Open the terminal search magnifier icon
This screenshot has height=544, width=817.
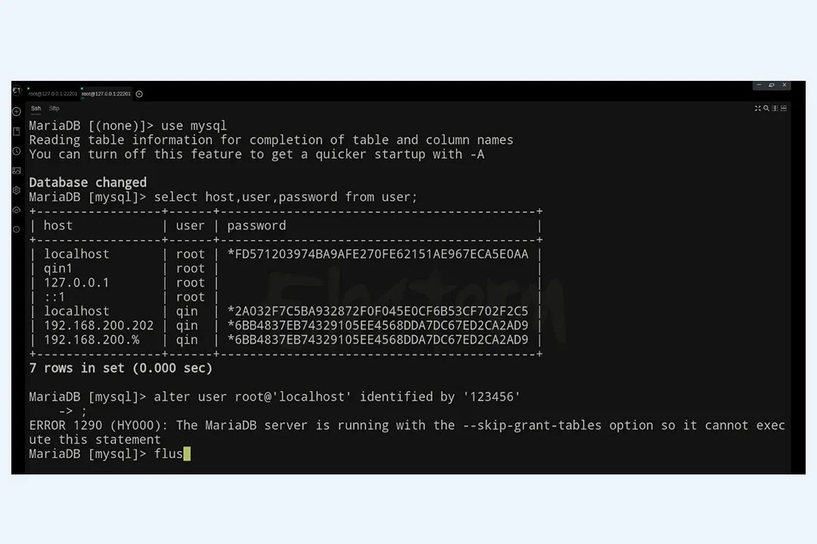pyautogui.click(x=766, y=108)
